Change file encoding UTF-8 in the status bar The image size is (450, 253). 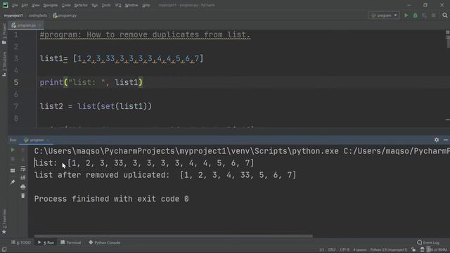(x=345, y=249)
